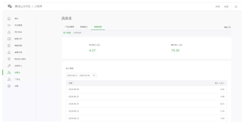Click the 收入(元) column header
The height and width of the screenshot is (128, 246).
[x=219, y=83]
